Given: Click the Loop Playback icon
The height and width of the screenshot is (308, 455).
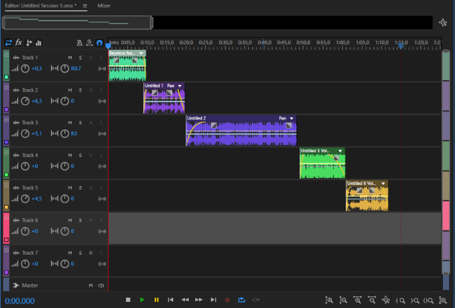Looking at the screenshot, I should click(x=241, y=300).
